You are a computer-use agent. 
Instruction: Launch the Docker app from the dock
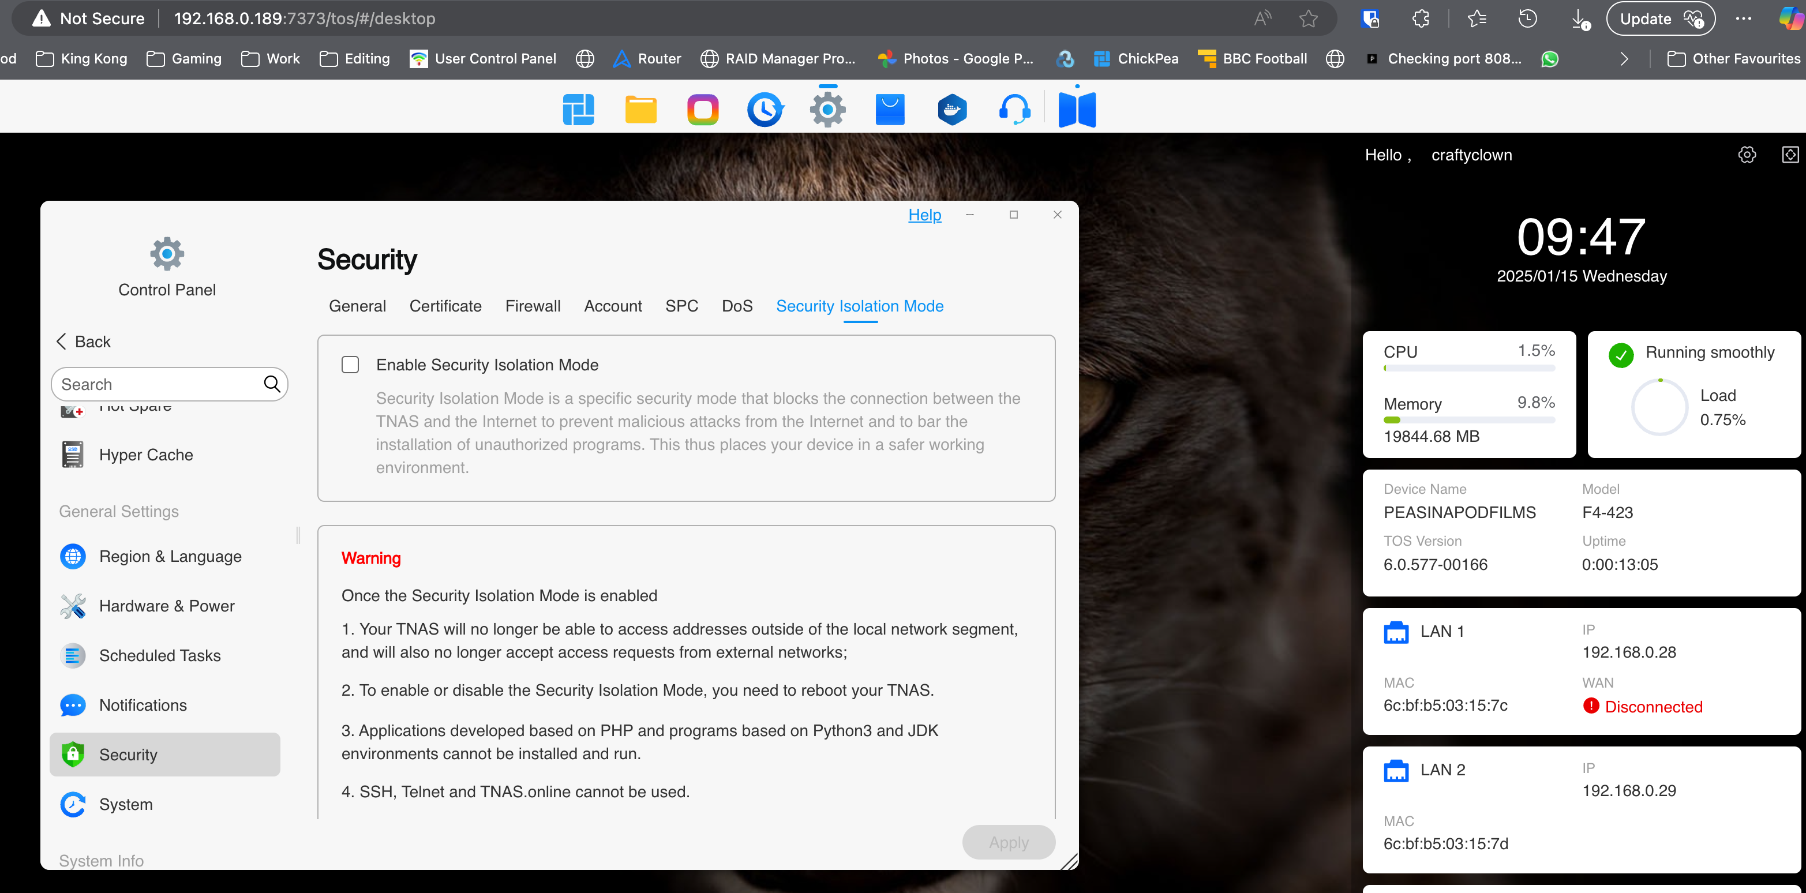(x=951, y=110)
